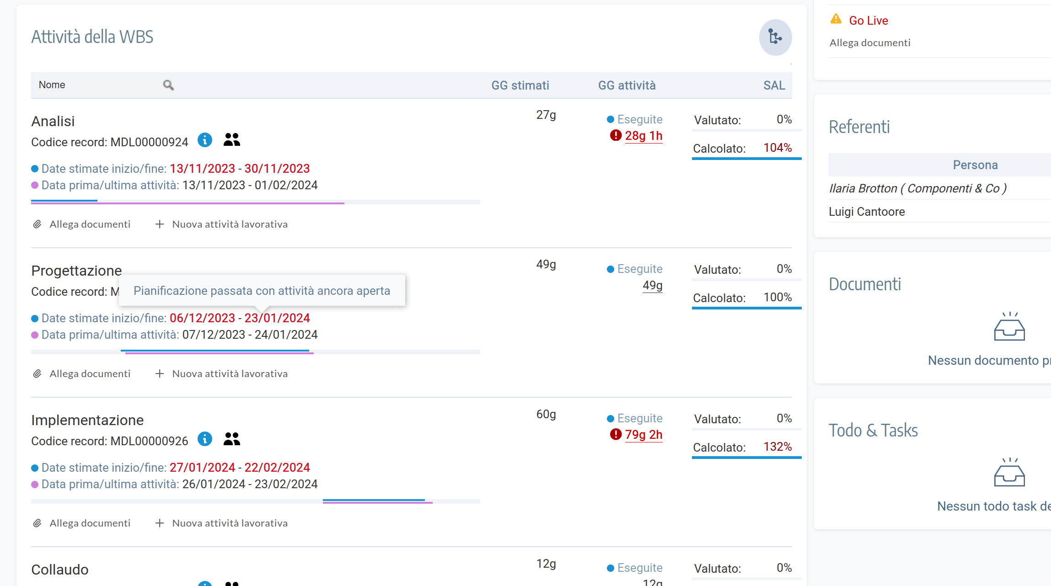This screenshot has width=1051, height=586.
Task: Click red alert icon beside 28g 1h
Action: click(616, 135)
